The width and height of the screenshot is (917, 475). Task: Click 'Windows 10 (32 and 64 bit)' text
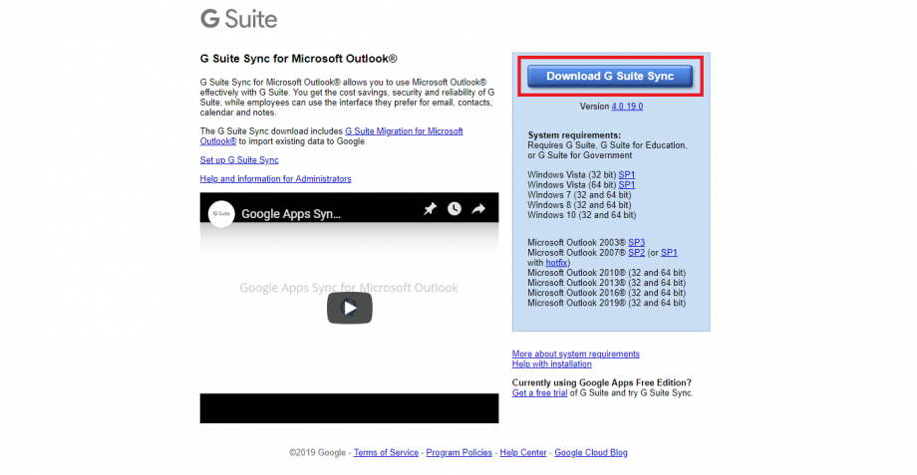coord(582,215)
